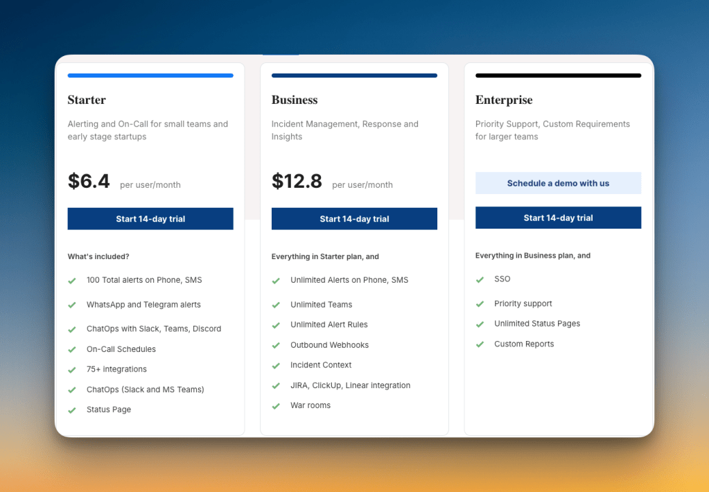Start the 14-day trial on the Business plan
The width and height of the screenshot is (709, 492).
pyautogui.click(x=354, y=218)
